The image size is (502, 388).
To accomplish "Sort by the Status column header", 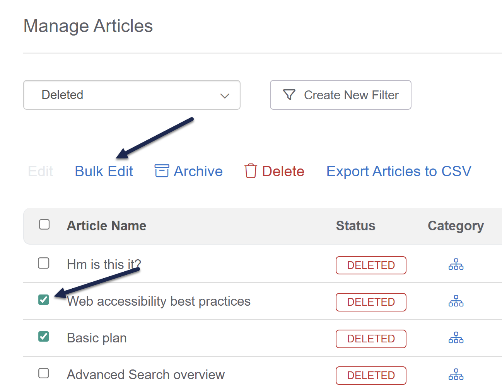I will (x=355, y=226).
